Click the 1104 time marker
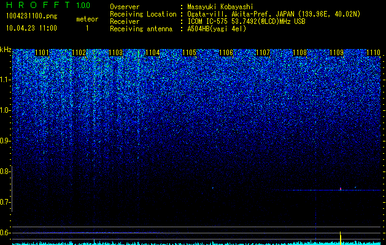This screenshot has width=386, height=245. pos(153,53)
